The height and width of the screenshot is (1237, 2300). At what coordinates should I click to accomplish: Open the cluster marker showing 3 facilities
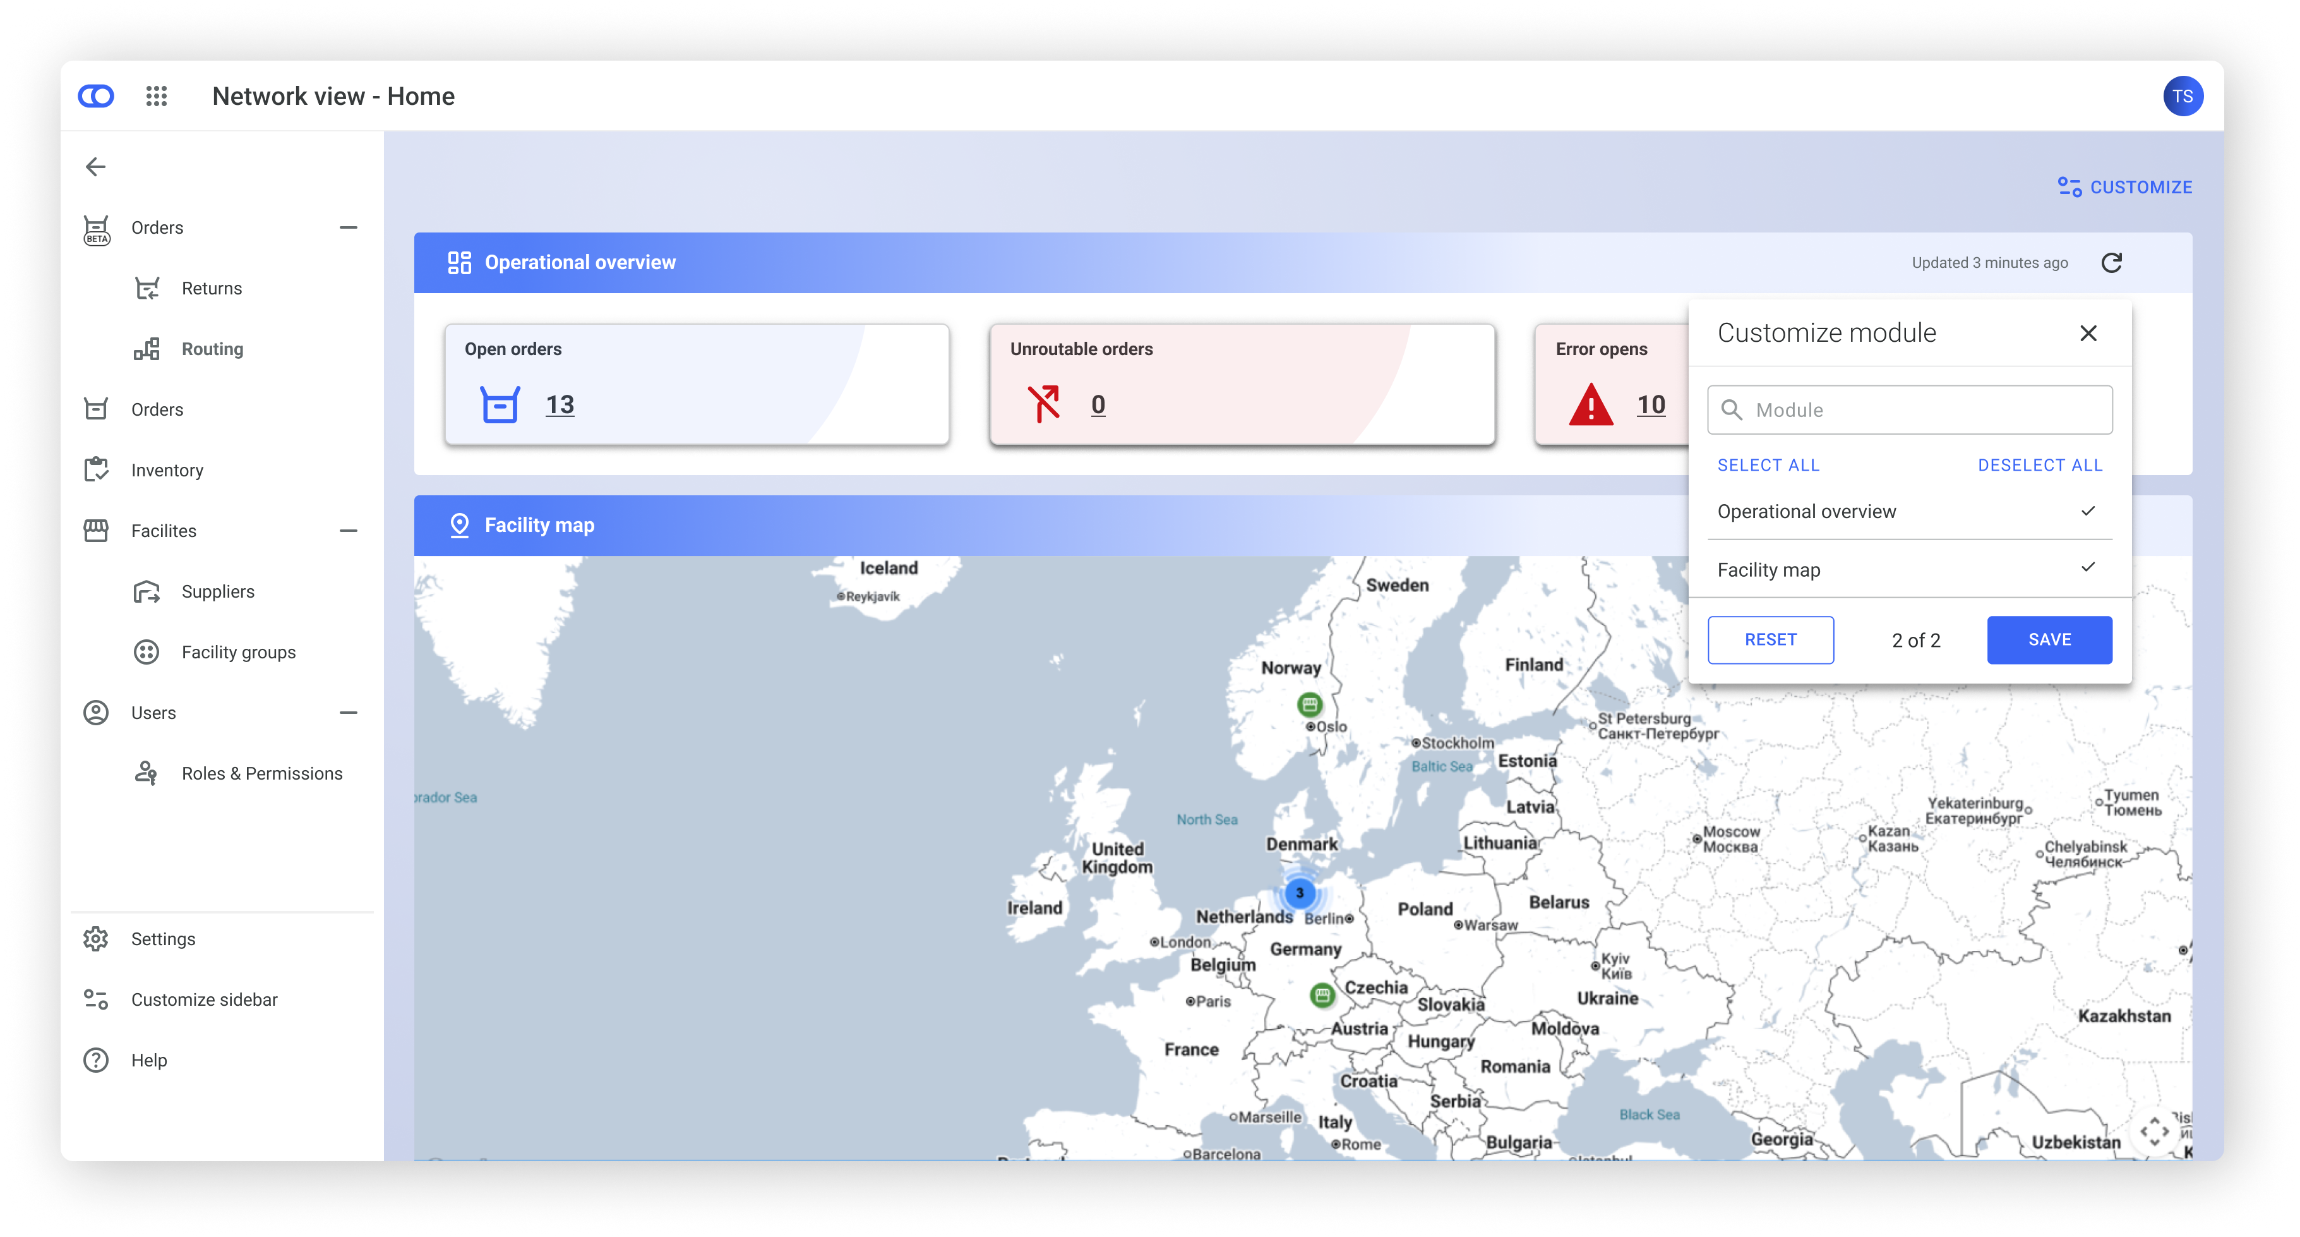1299,892
